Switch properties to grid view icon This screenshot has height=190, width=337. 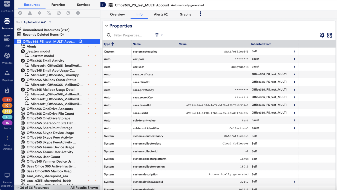click(330, 35)
